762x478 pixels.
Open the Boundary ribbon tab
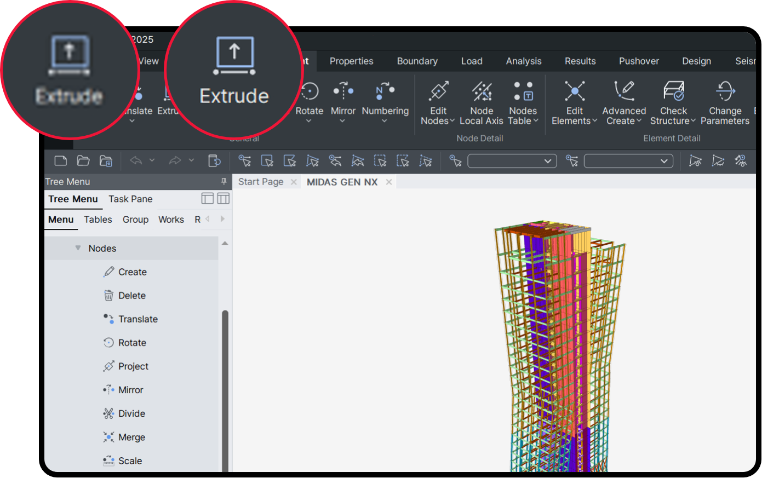coord(417,61)
